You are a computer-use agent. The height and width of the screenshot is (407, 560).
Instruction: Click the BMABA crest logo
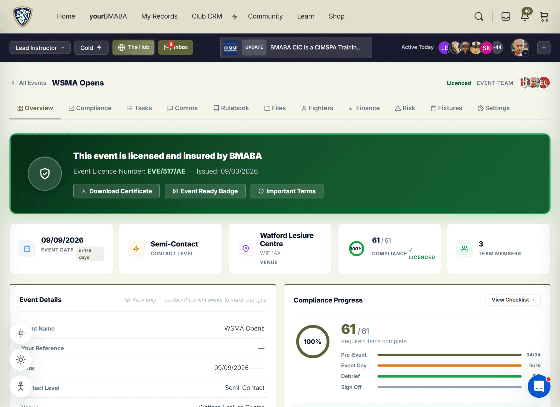pos(23,16)
